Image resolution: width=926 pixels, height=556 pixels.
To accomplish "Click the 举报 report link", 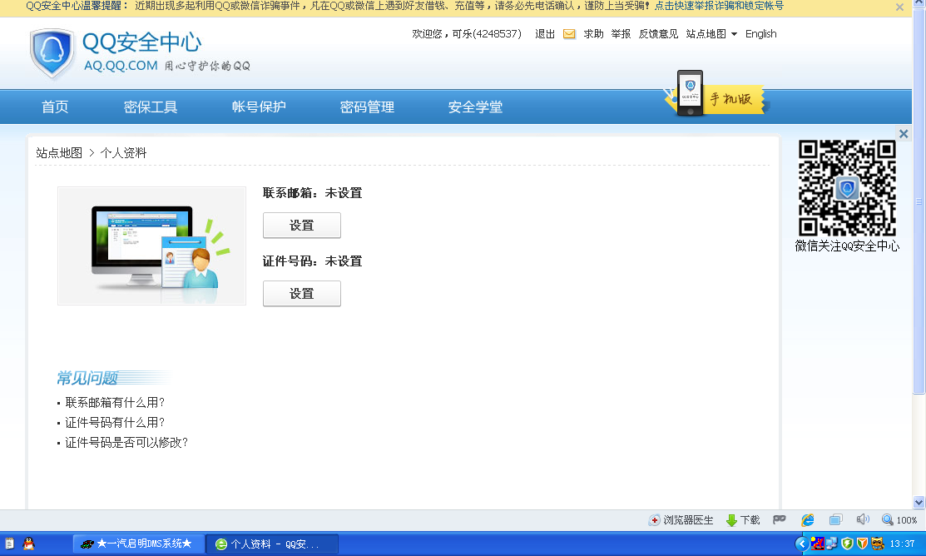I will click(x=621, y=33).
